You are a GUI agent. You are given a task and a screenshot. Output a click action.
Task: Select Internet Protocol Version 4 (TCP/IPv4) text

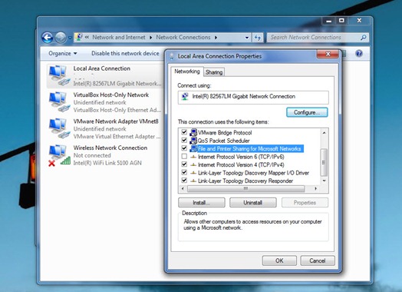coord(241,164)
